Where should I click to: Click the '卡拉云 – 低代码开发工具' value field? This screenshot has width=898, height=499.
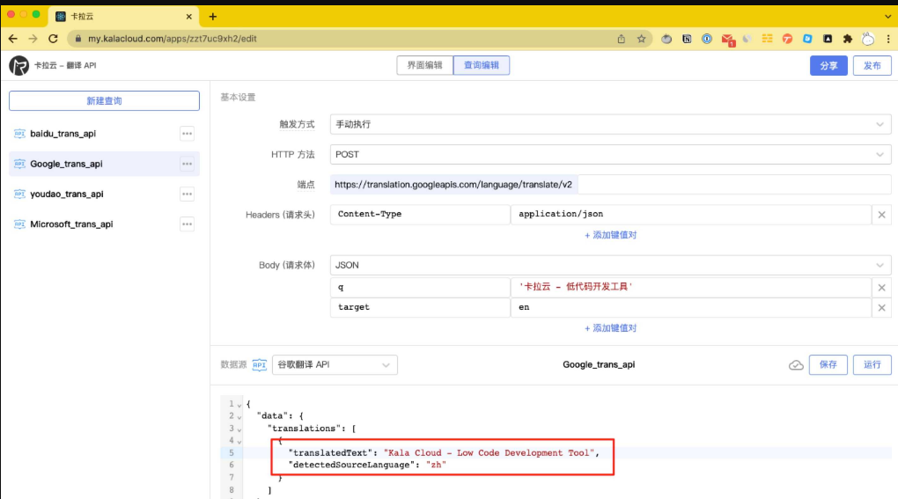click(691, 287)
